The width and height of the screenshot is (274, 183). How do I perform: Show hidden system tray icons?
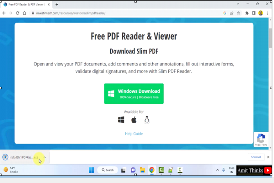[x=217, y=170]
